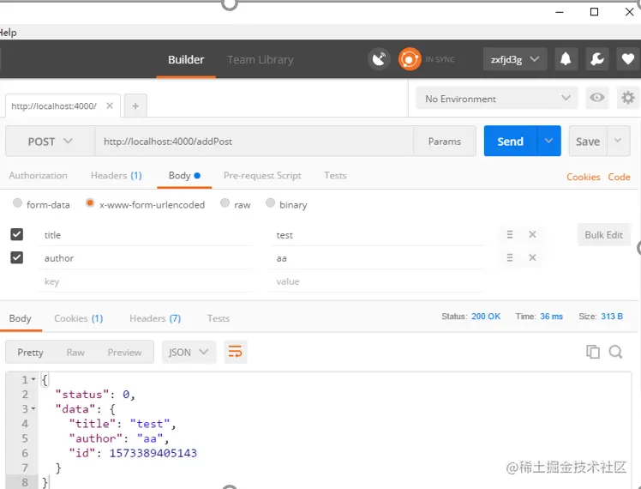Open the Cookies link
The image size is (641, 489).
pos(584,177)
